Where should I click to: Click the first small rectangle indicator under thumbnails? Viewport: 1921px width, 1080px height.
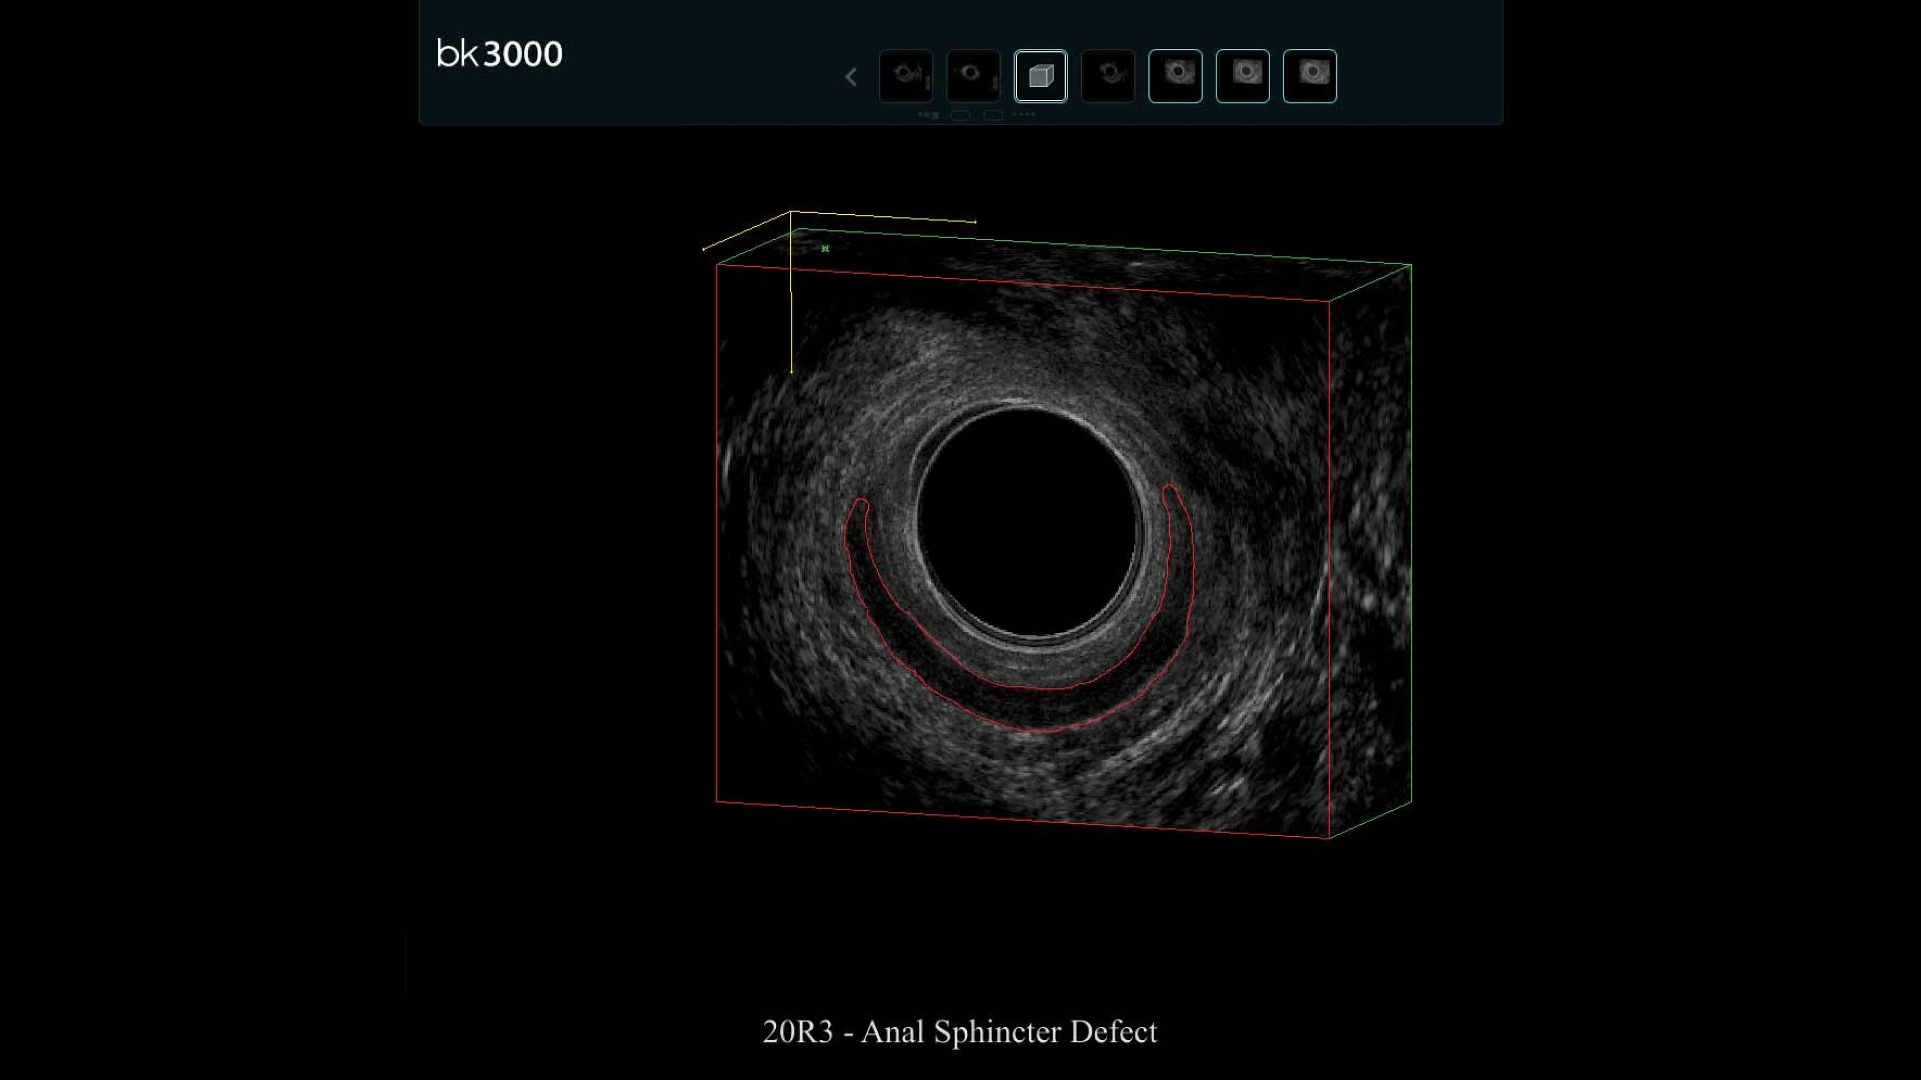960,115
